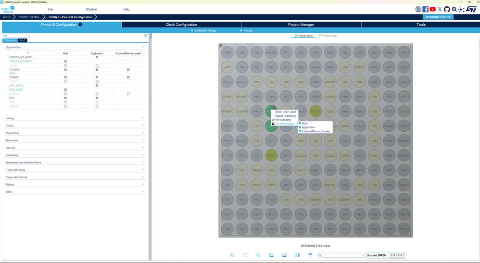The width and height of the screenshot is (480, 263).
Task: Rotate the chip view clockwise
Action: (271, 255)
